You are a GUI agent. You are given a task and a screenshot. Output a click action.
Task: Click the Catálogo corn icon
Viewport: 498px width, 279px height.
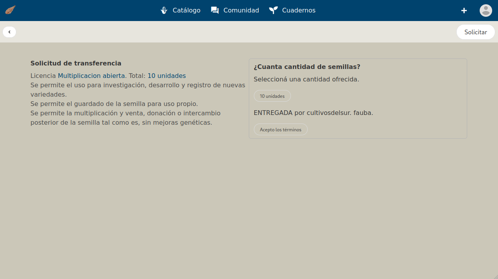coord(164,11)
